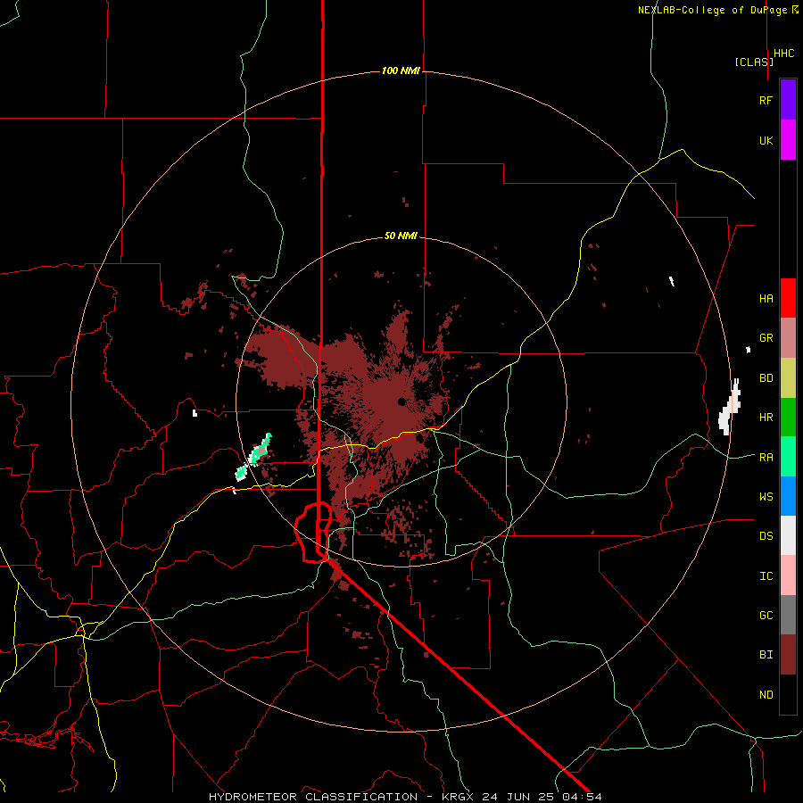Click the [CLAS] units label
The height and width of the screenshot is (803, 803).
pos(754,62)
